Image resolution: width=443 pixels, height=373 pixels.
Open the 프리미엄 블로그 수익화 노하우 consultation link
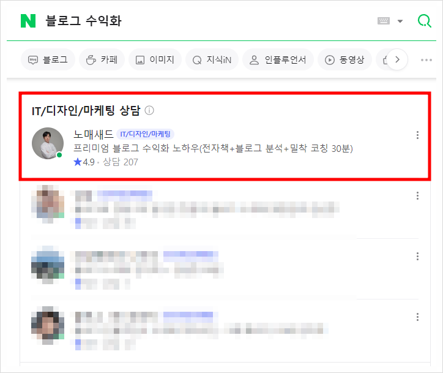pyautogui.click(x=213, y=148)
